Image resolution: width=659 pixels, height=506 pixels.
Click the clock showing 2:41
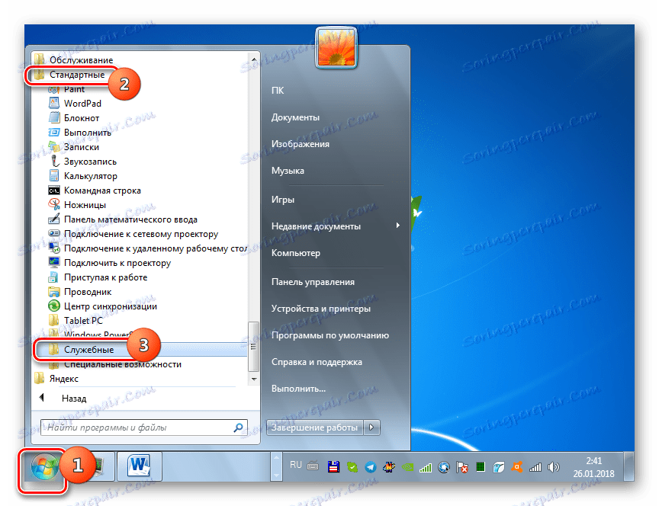click(x=594, y=461)
